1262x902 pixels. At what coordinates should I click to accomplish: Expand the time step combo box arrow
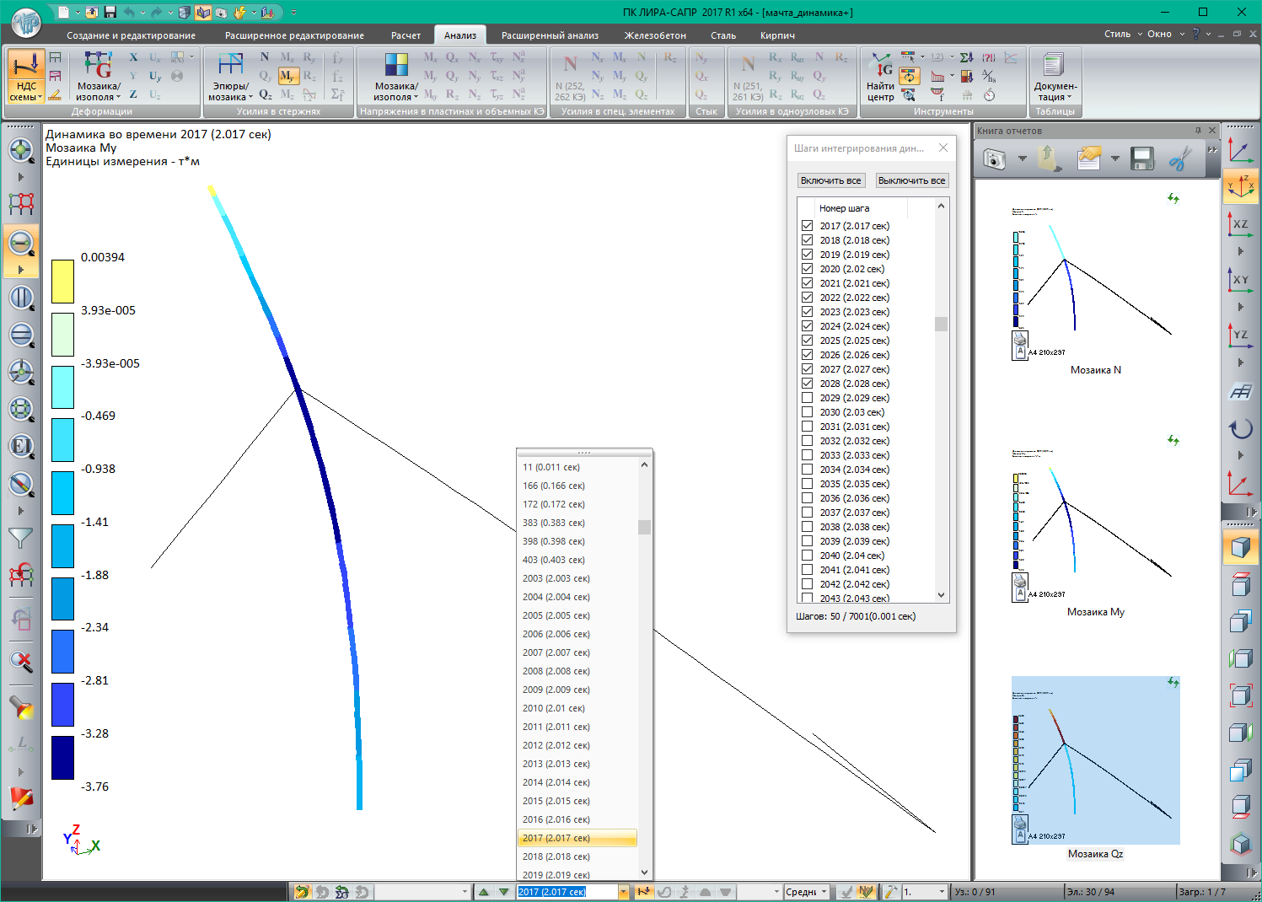point(623,892)
